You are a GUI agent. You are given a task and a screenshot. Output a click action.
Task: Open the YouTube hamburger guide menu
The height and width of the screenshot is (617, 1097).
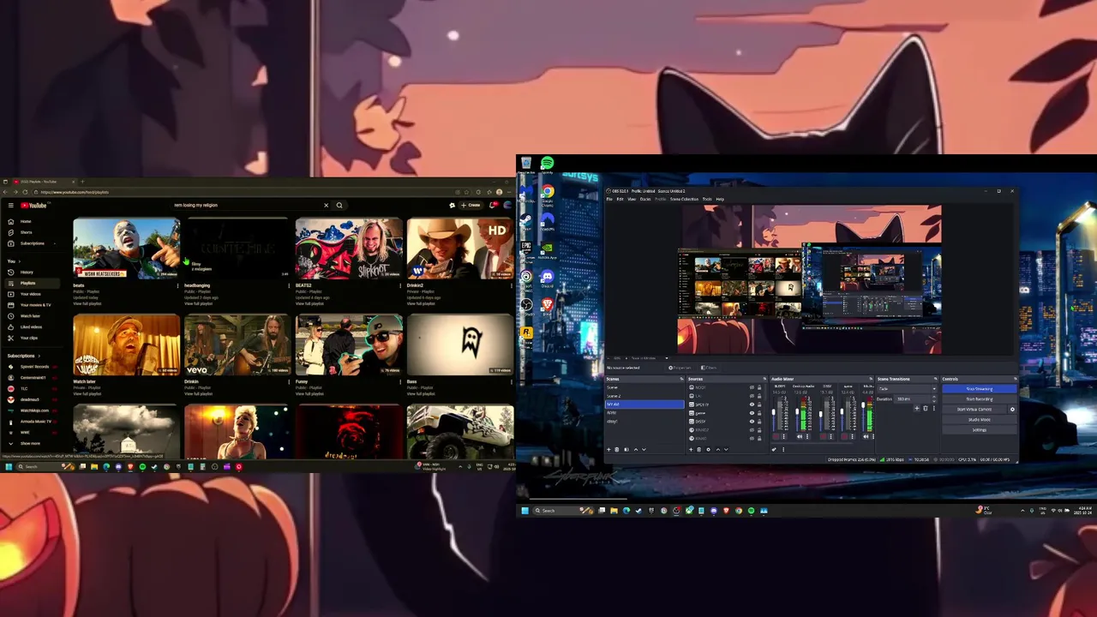click(x=11, y=206)
